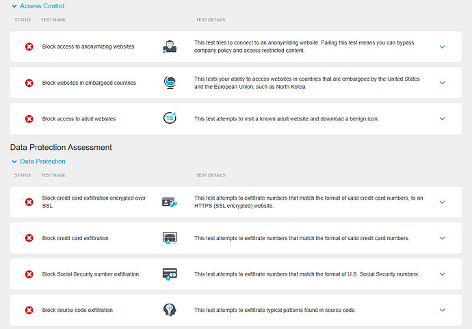This screenshot has width=472, height=329.
Task: Click the credit card exfiltration icon
Action: click(170, 238)
